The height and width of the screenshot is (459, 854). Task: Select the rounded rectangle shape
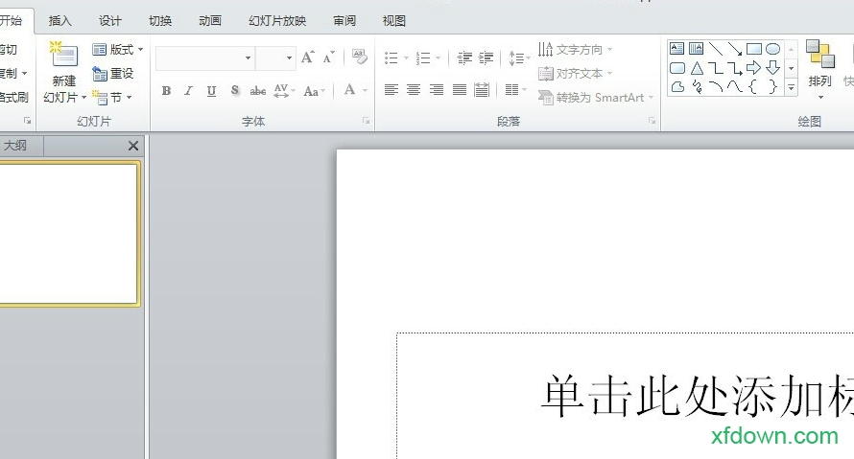677,68
